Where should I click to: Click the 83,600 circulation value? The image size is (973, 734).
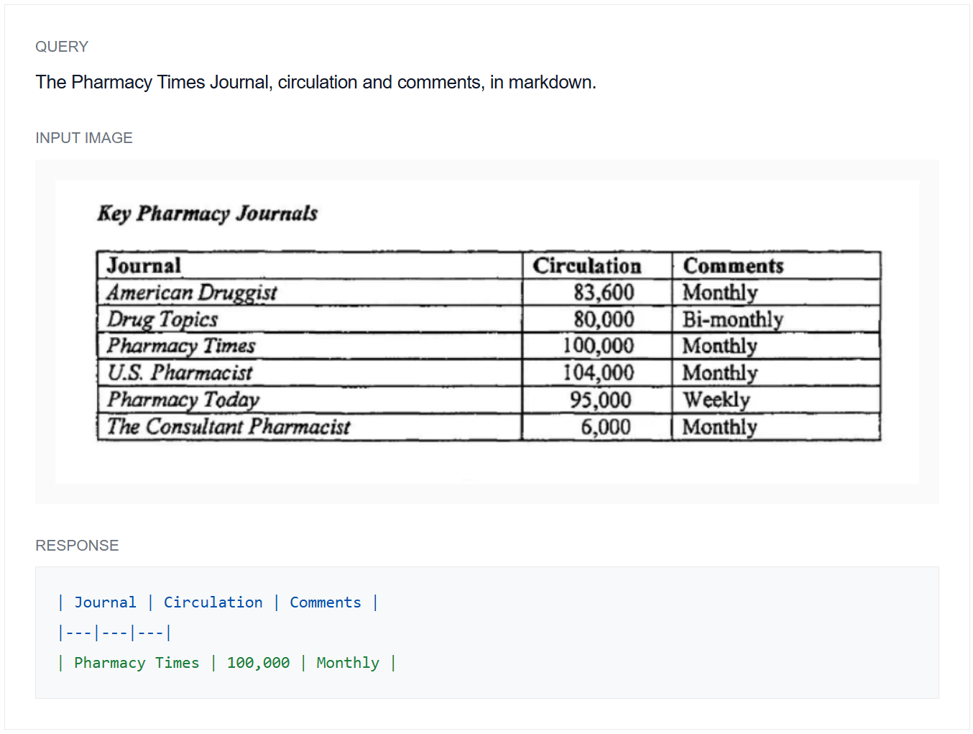[604, 293]
